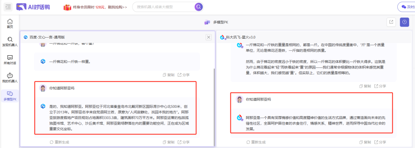Open 我的机器人 in the sidebar
Image resolution: width=415 pixels, height=148 pixels.
click(10, 78)
